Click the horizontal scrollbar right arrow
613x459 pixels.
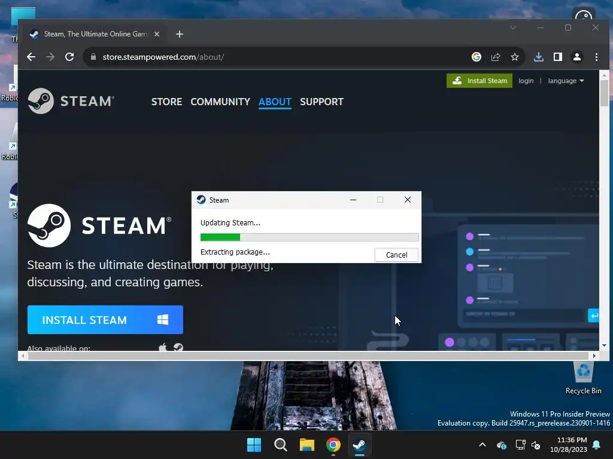pos(594,356)
